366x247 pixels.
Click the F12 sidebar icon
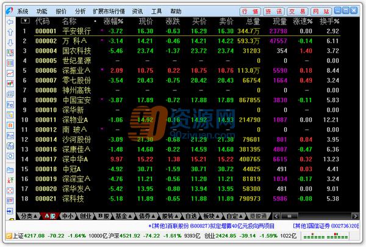[10, 136]
